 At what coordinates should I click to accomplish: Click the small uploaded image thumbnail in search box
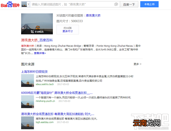pyautogui.click(x=24, y=4)
